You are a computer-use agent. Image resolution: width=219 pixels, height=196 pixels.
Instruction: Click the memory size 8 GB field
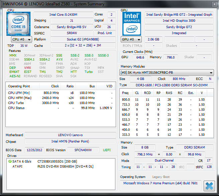coord(145,148)
